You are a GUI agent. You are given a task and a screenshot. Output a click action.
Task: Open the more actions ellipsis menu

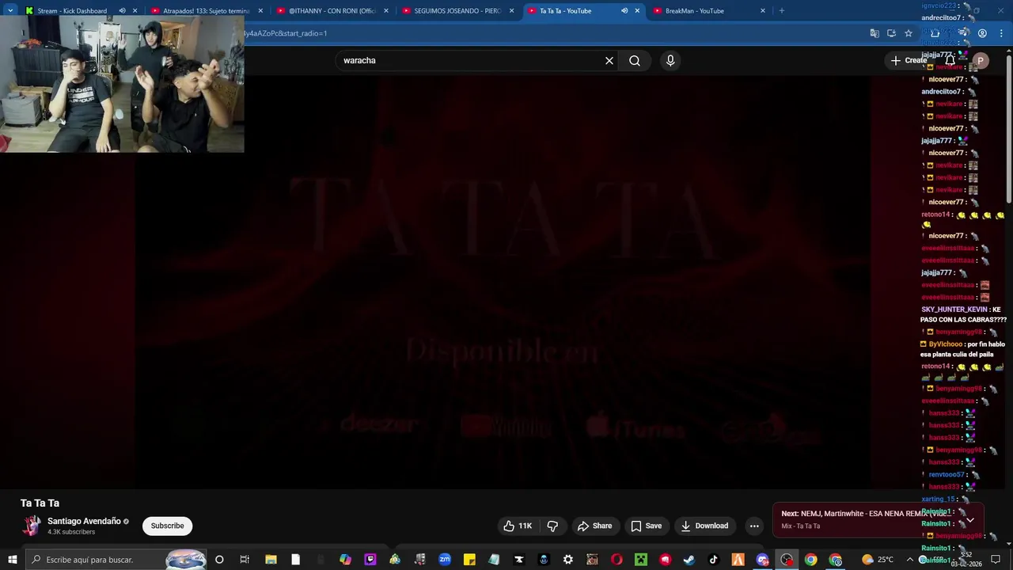[754, 526]
